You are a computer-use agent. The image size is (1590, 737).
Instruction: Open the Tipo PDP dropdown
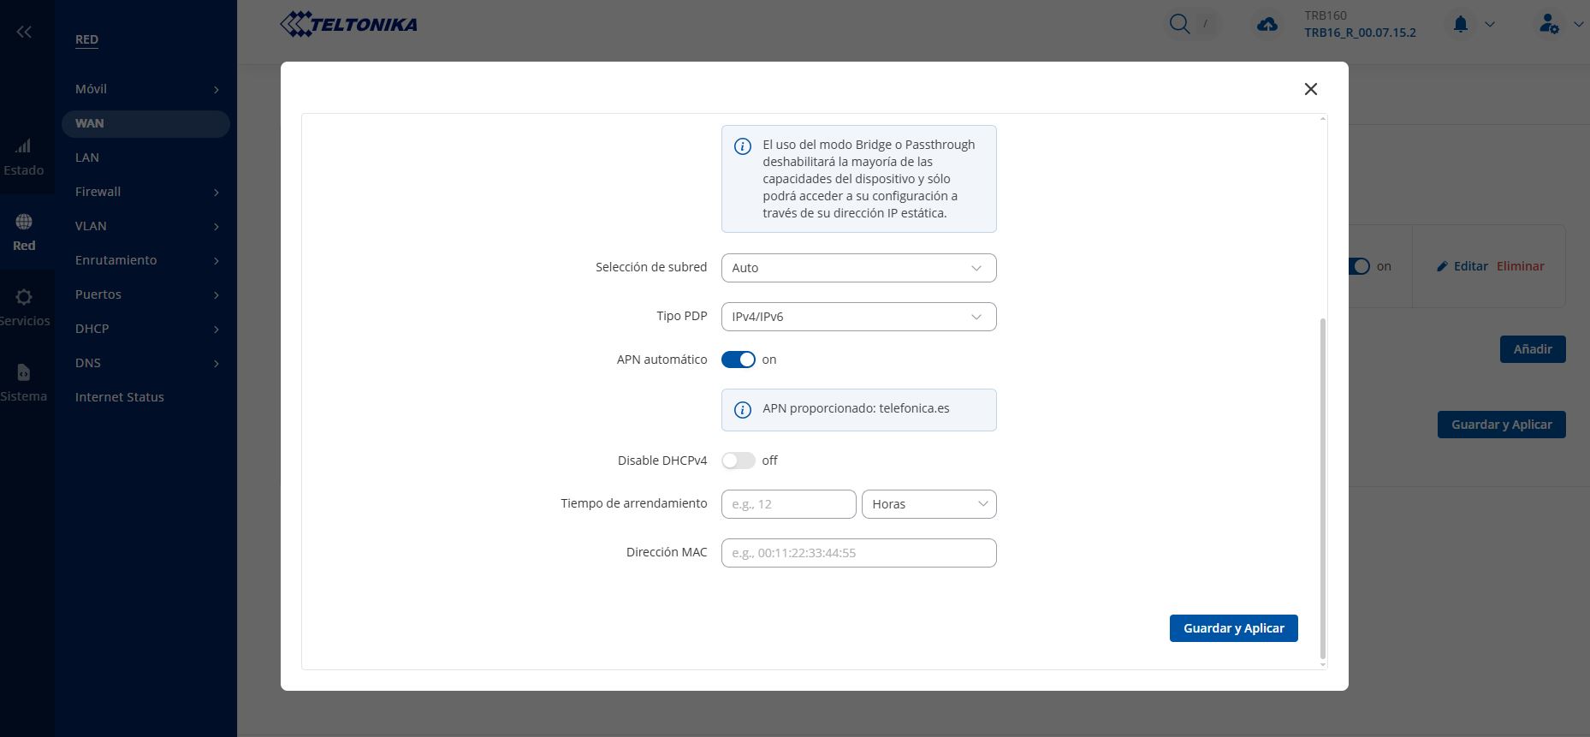(x=858, y=317)
